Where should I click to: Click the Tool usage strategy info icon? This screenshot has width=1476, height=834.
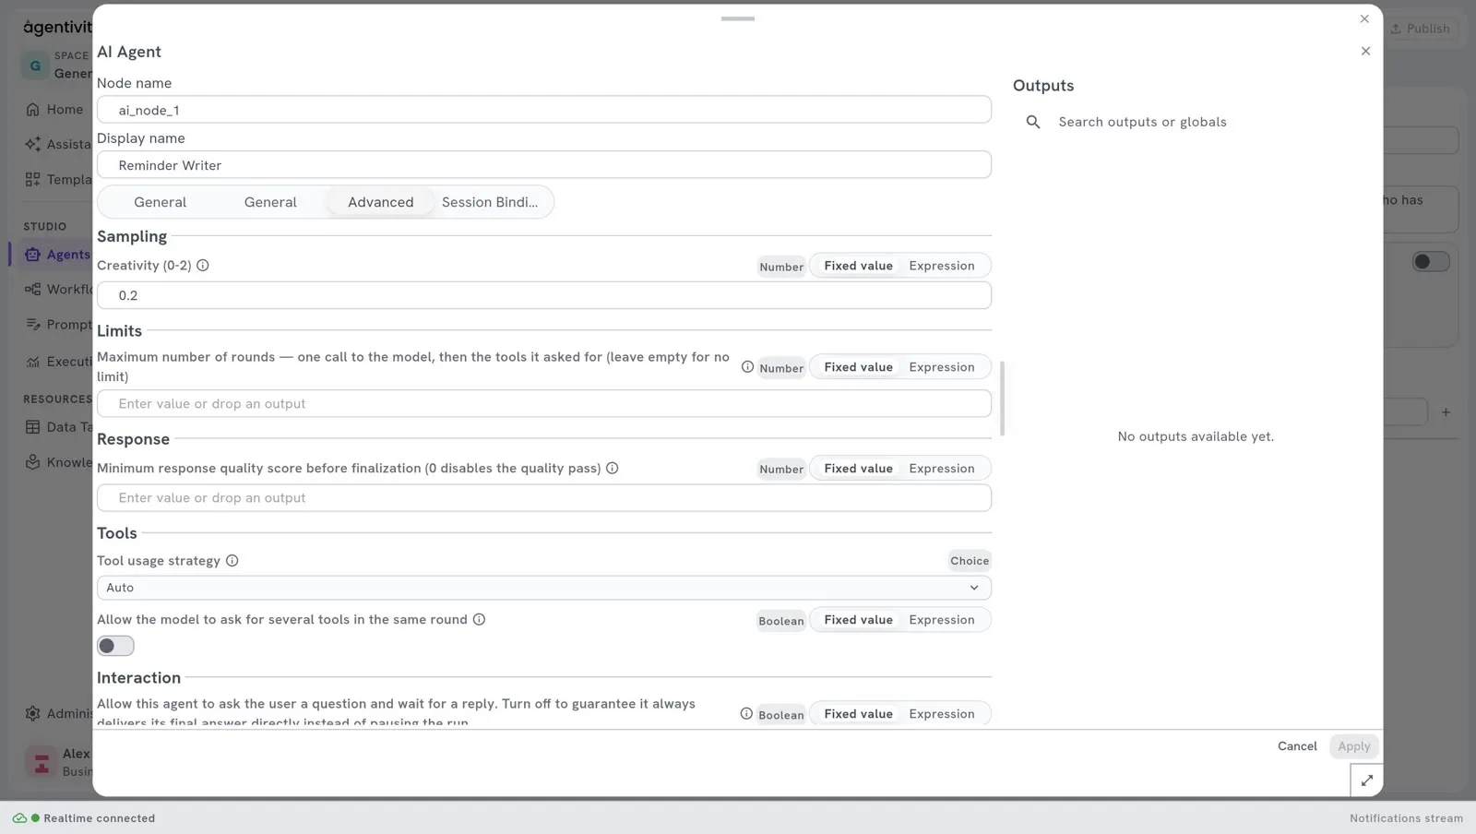[232, 561]
